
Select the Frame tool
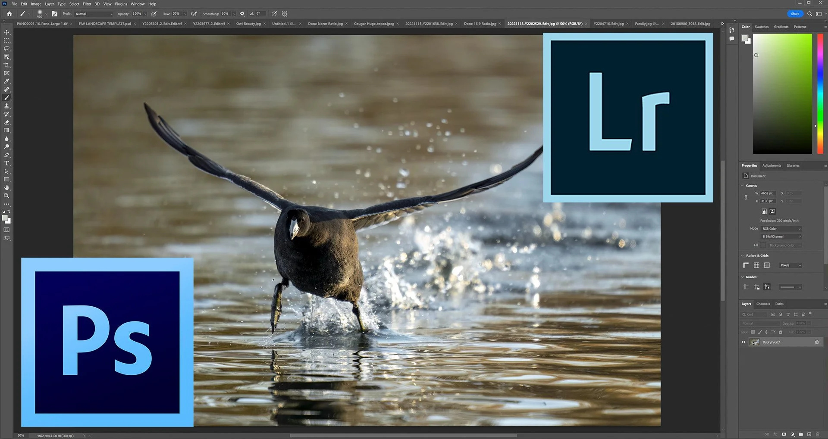6,73
